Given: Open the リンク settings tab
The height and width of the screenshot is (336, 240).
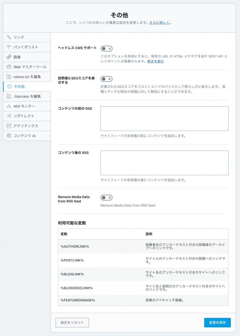Looking at the screenshot, I should point(27,37).
